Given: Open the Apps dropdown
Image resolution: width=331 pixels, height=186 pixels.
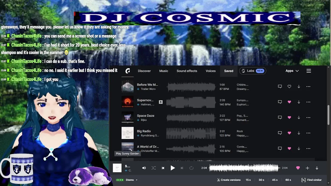Looking at the screenshot, I should tap(292, 71).
